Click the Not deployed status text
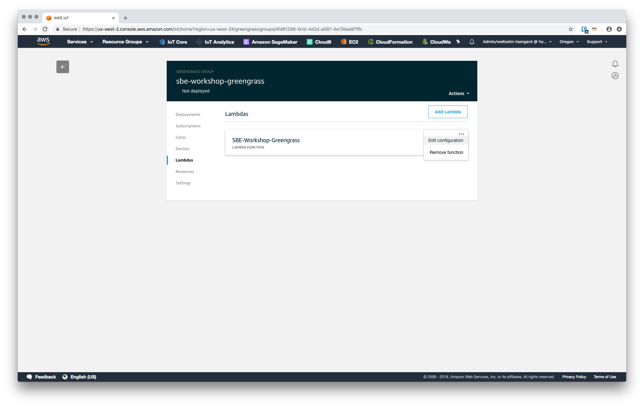Screen dimensions: 644x407 pos(196,91)
